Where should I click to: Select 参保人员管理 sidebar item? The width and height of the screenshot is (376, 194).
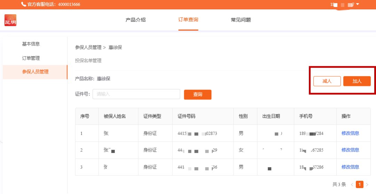pyautogui.click(x=35, y=72)
